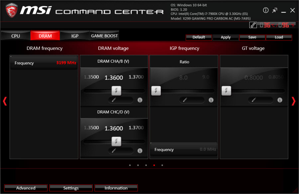
Task: Click the info icon in the title bar
Action: click(266, 10)
